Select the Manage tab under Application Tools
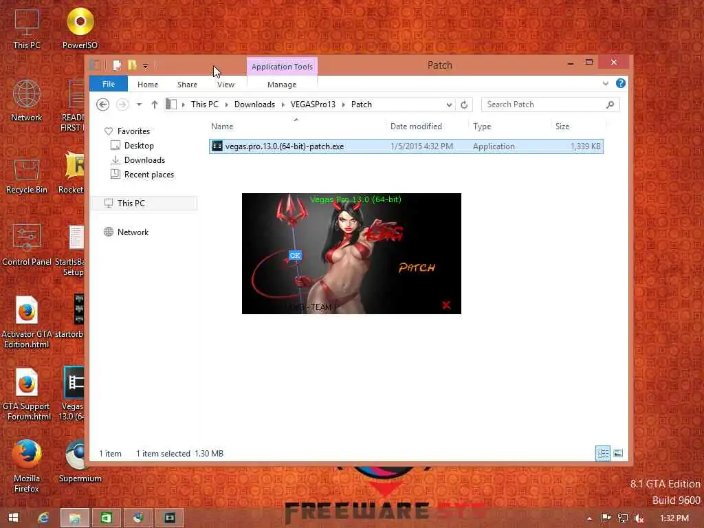The image size is (704, 528). coord(281,85)
